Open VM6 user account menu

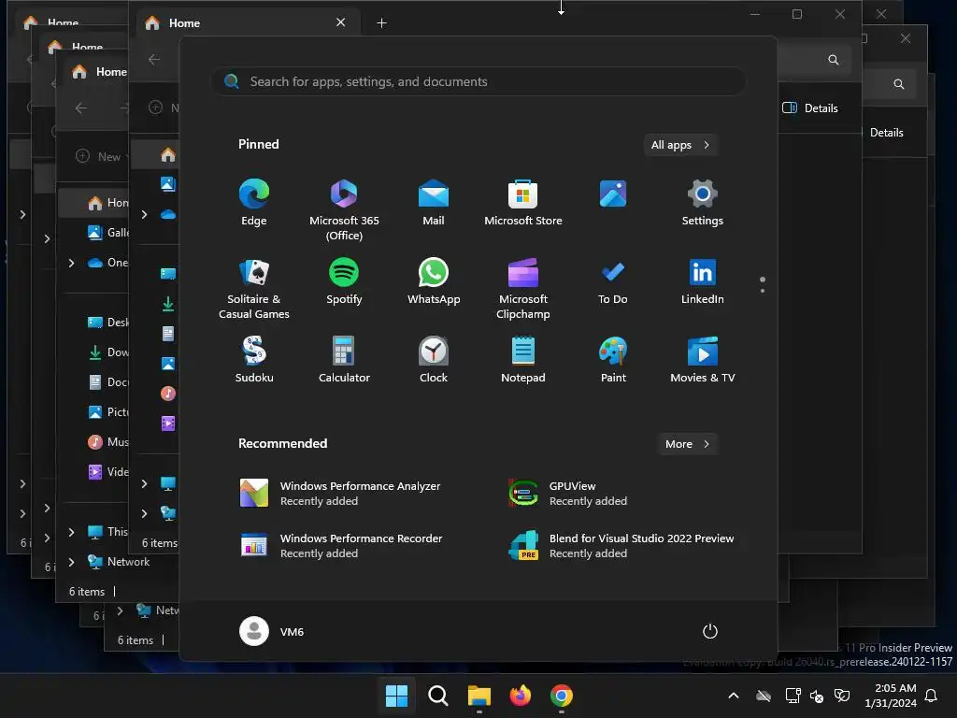tap(272, 631)
